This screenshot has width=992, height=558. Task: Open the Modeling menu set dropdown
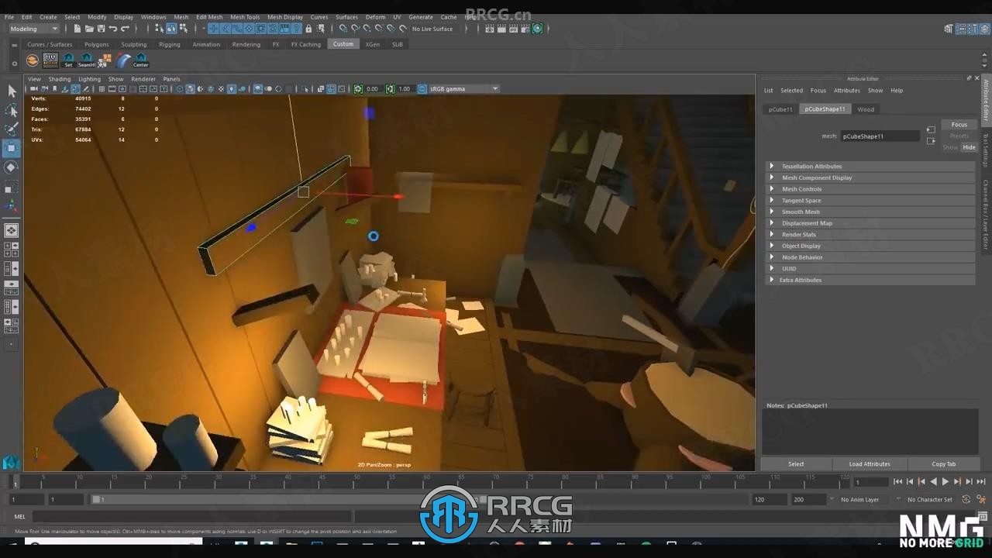tap(33, 29)
